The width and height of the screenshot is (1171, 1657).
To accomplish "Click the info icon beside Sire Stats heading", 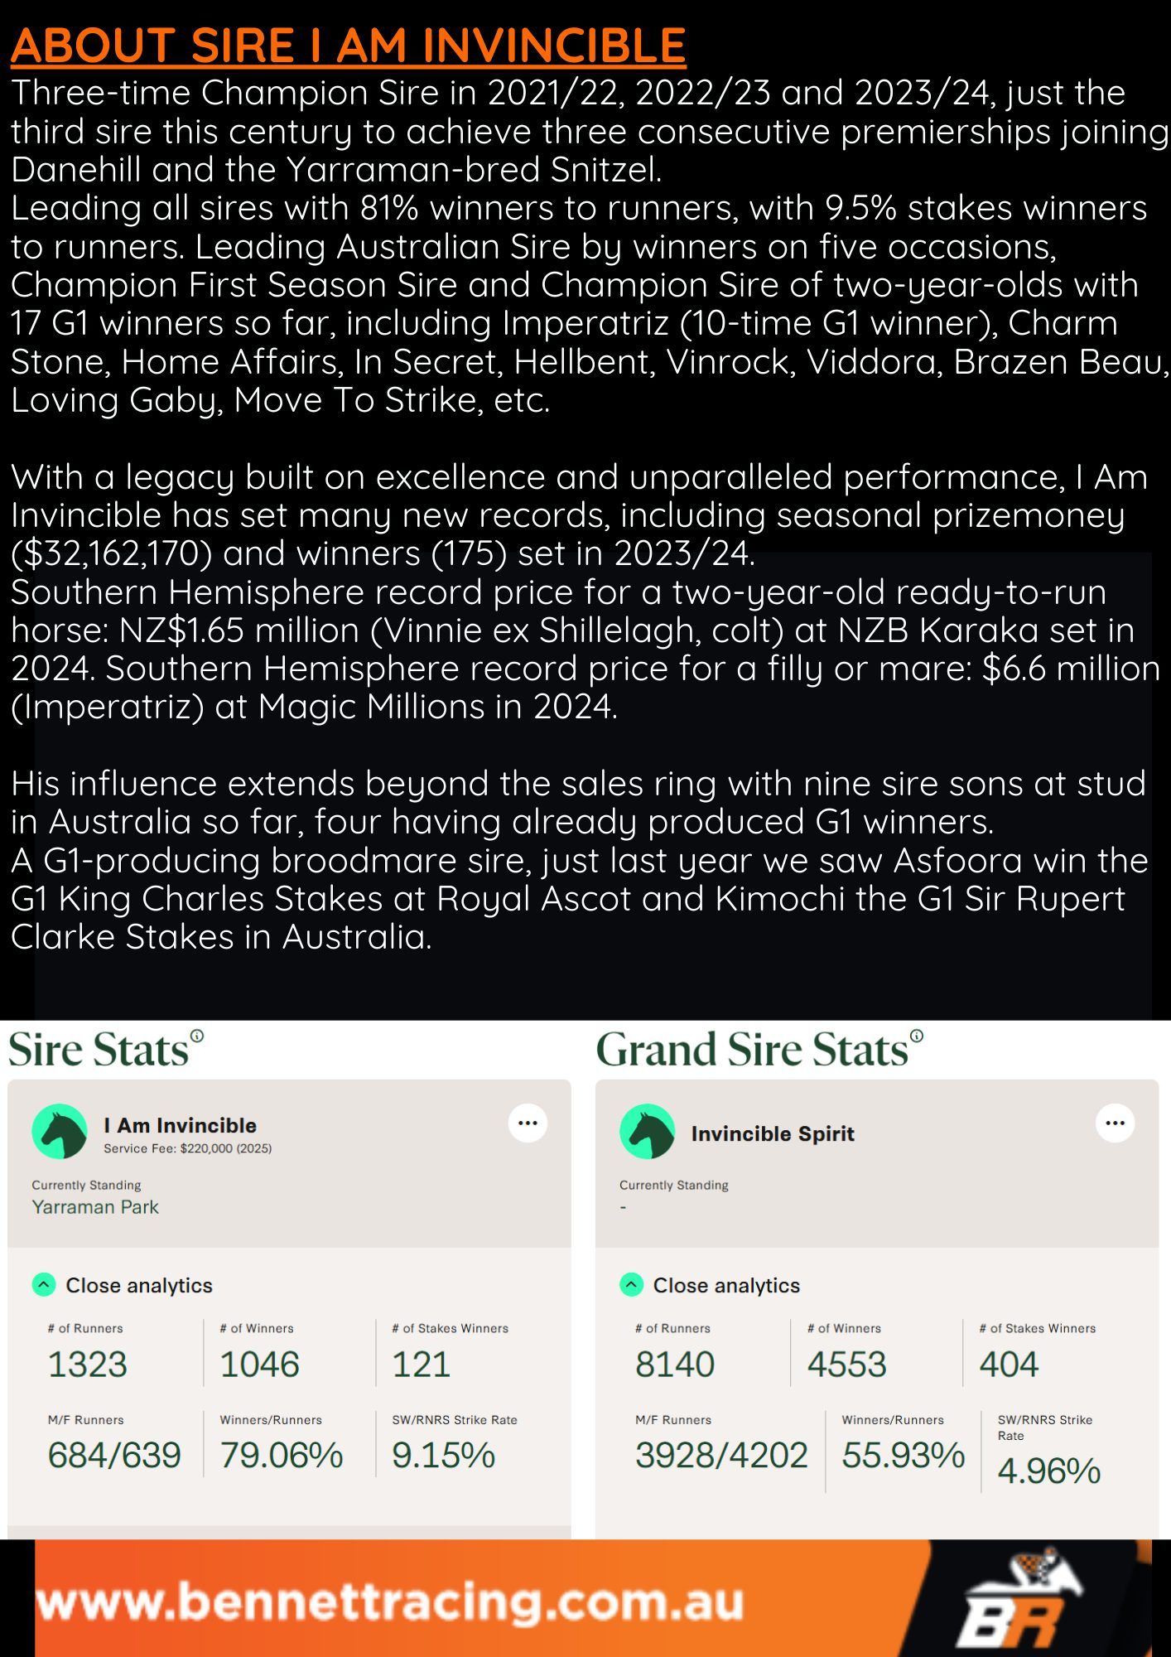I will [x=197, y=1036].
